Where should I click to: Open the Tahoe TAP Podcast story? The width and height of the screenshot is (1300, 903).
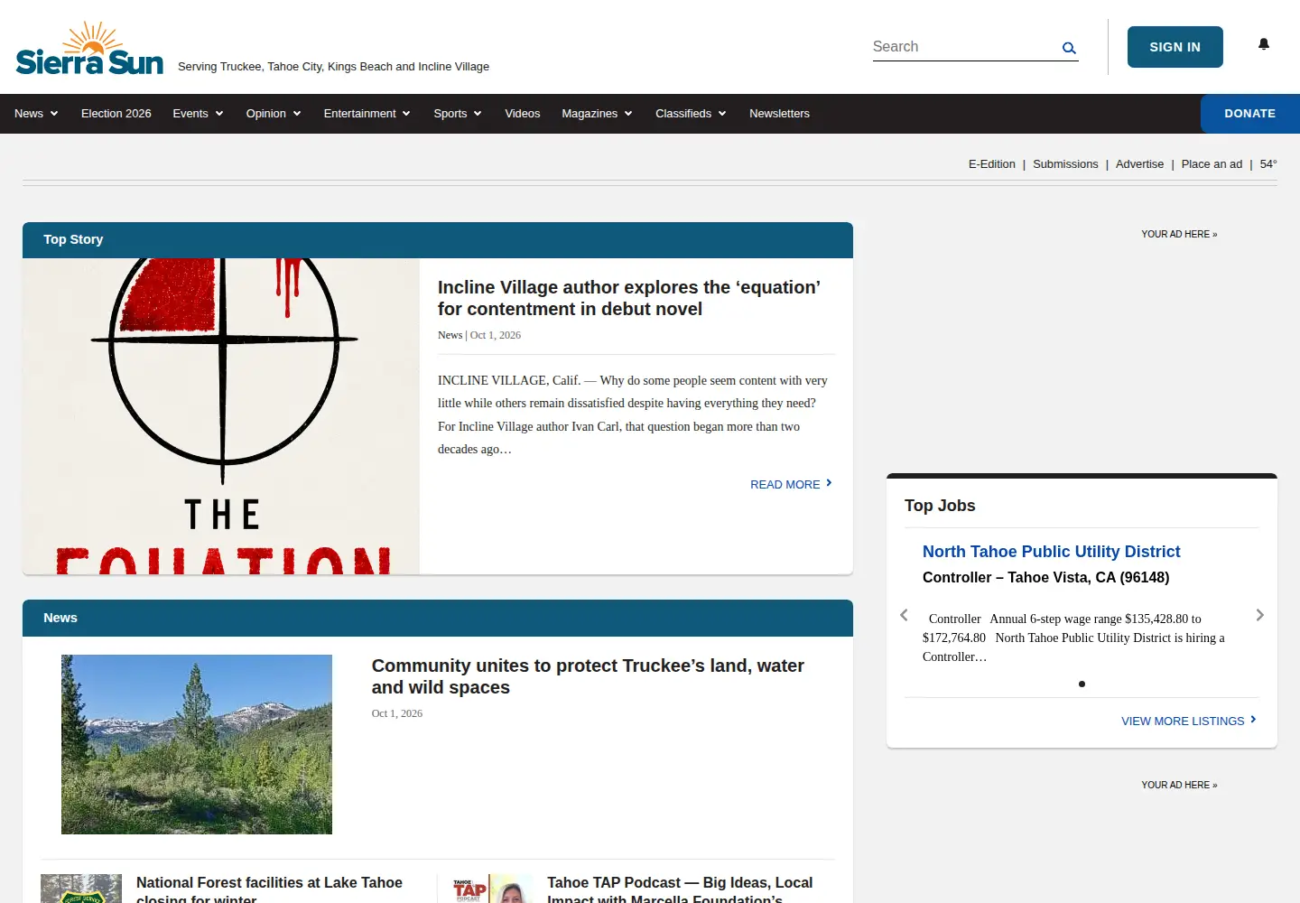(680, 889)
